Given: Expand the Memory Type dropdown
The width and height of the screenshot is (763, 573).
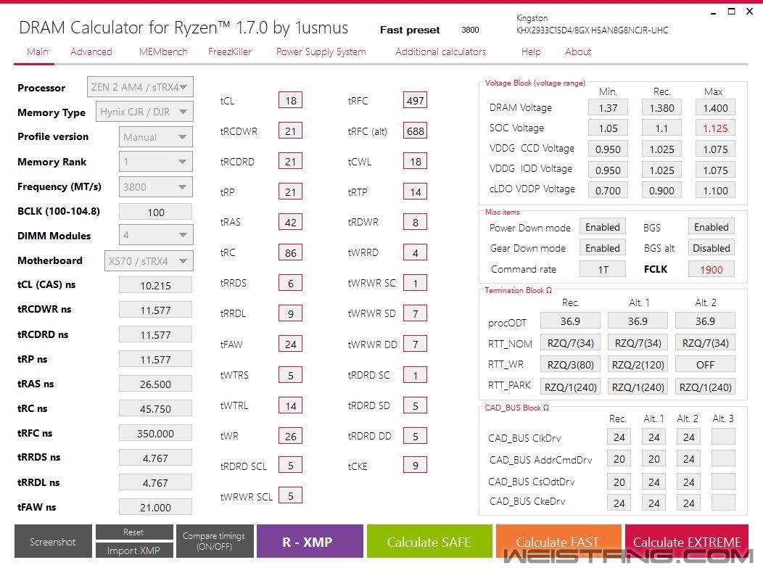Looking at the screenshot, I should pos(144,112).
